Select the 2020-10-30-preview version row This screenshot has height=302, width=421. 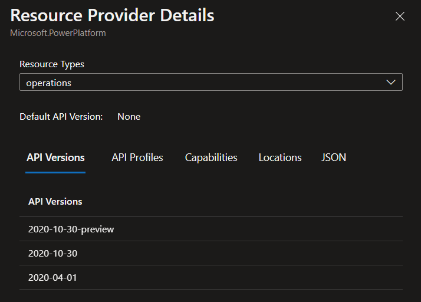71,229
